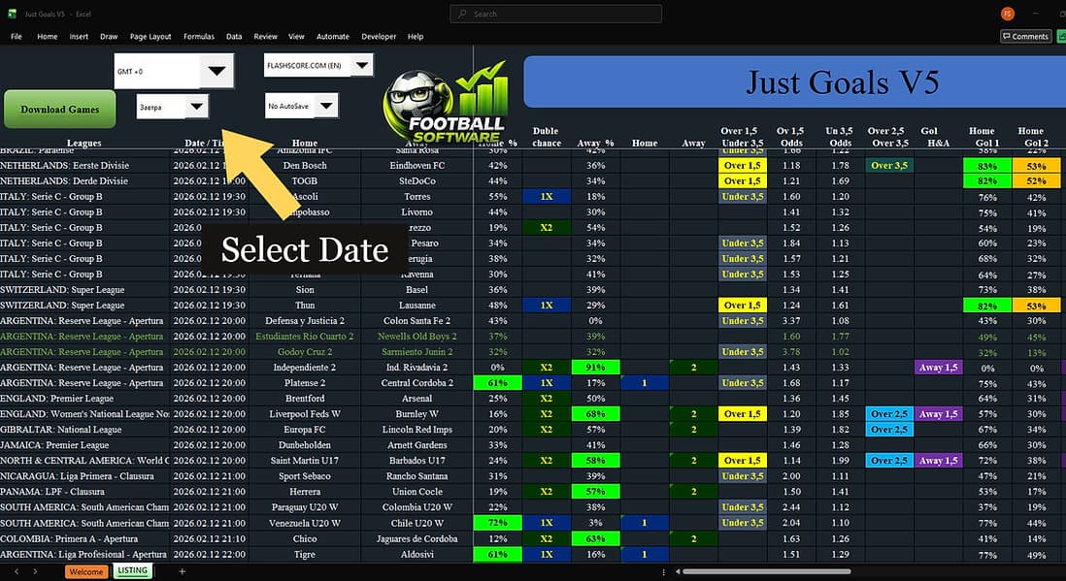
Task: Open the Comments pane button
Action: [x=1026, y=36]
